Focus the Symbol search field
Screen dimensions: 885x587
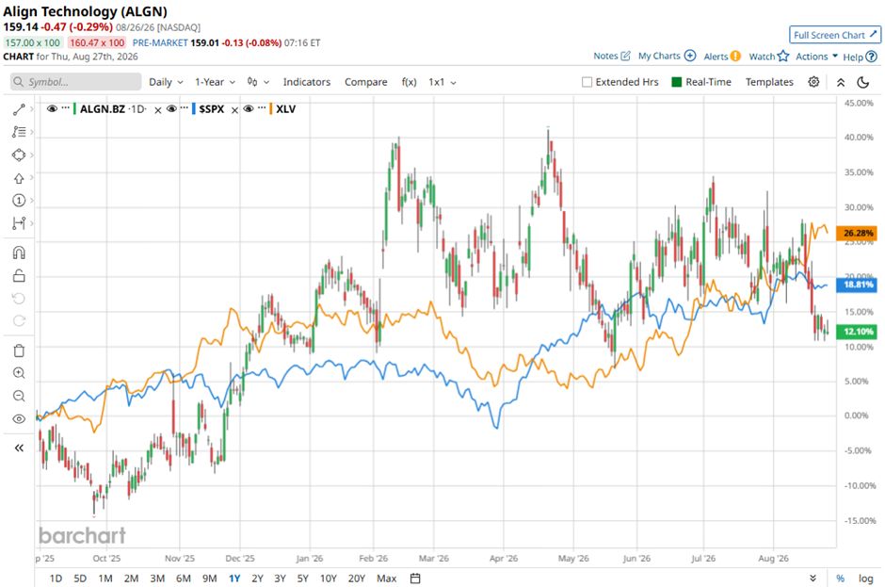(75, 82)
